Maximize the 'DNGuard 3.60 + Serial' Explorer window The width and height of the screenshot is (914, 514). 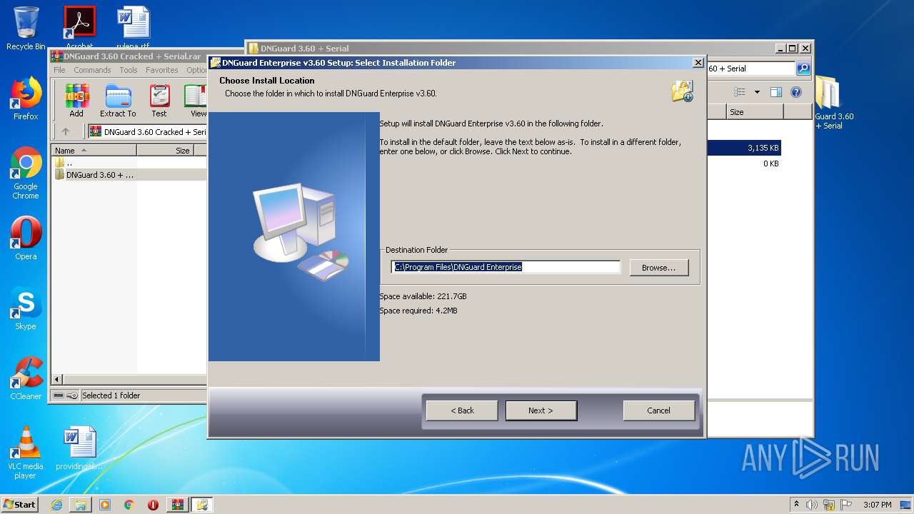tap(792, 49)
